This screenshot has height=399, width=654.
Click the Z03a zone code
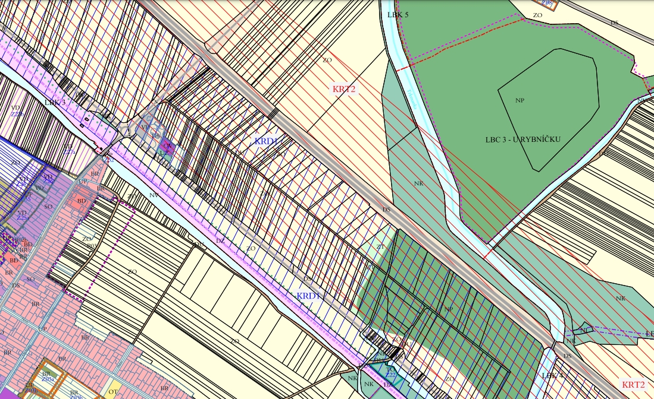pos(48,378)
